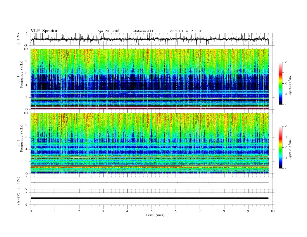Image resolution: width=307 pixels, height=237 pixels.
Task: Click the "2" tick on the time axis
Action: point(79,211)
